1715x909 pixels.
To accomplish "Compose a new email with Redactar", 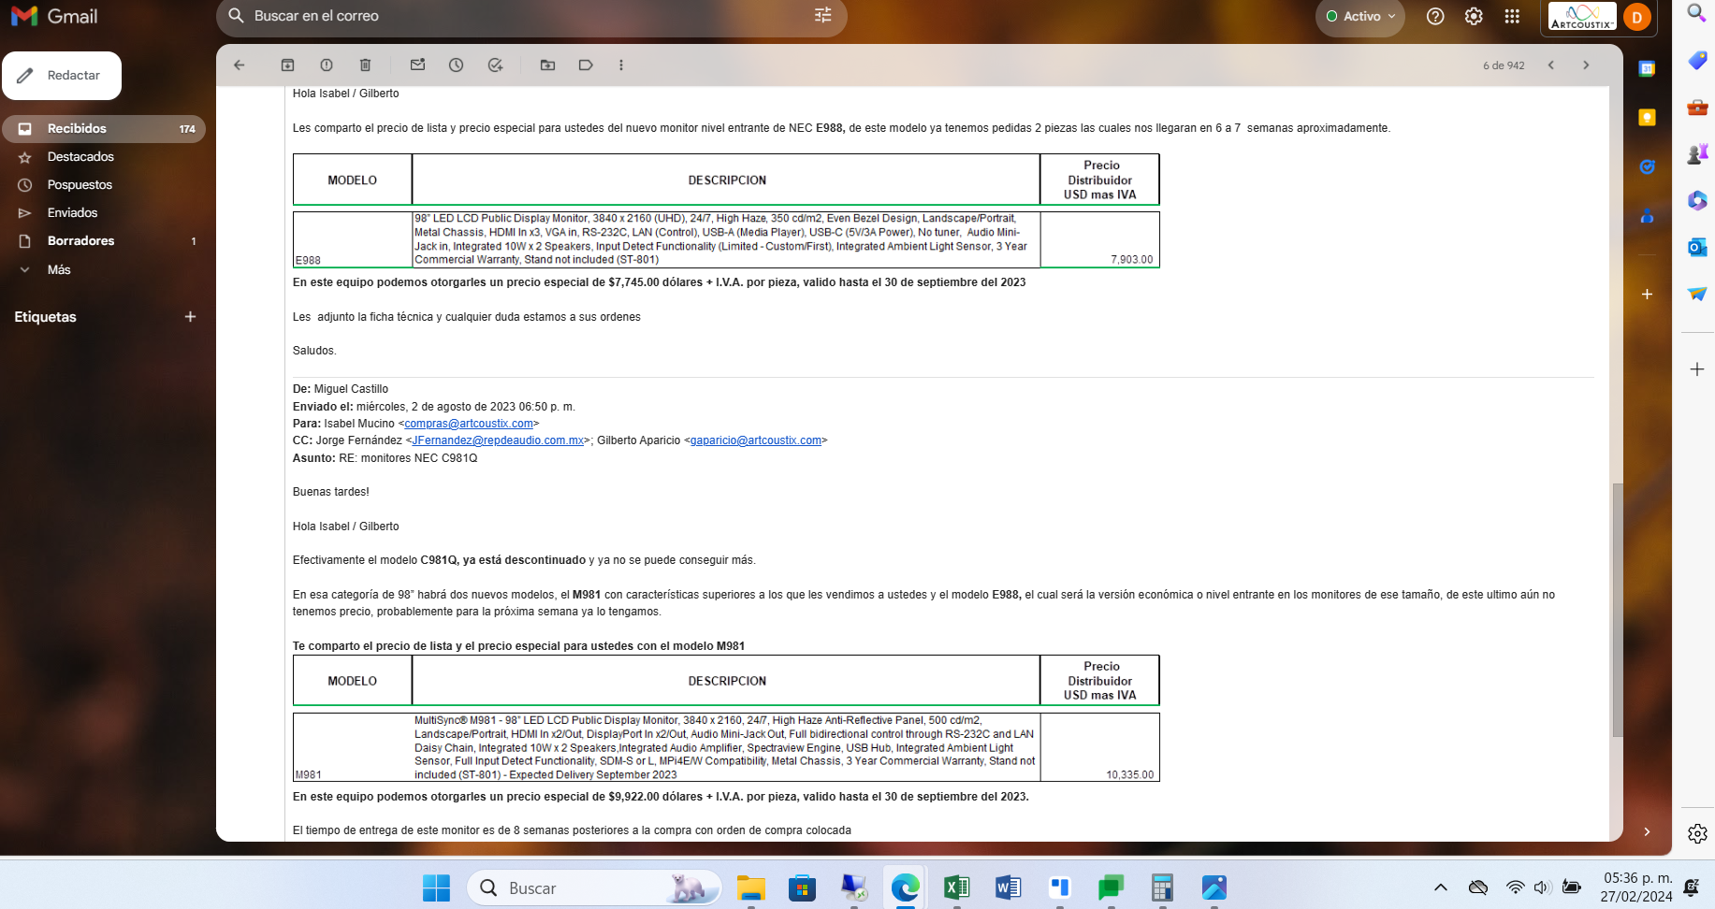I will point(62,76).
